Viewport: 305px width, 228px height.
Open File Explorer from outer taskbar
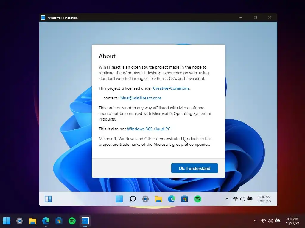[33, 221]
